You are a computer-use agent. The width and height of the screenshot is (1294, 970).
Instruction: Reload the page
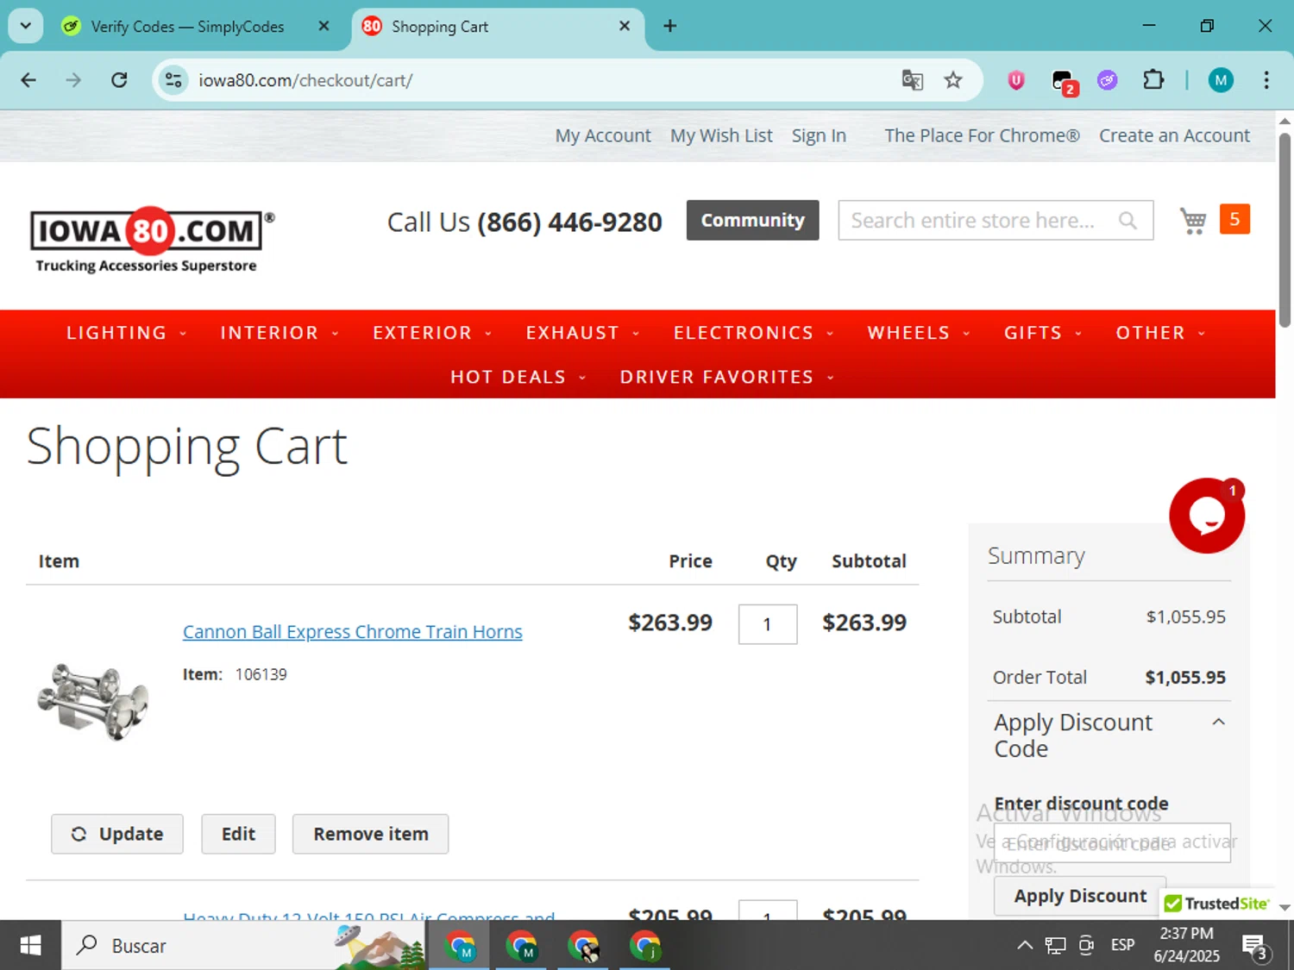(x=119, y=80)
